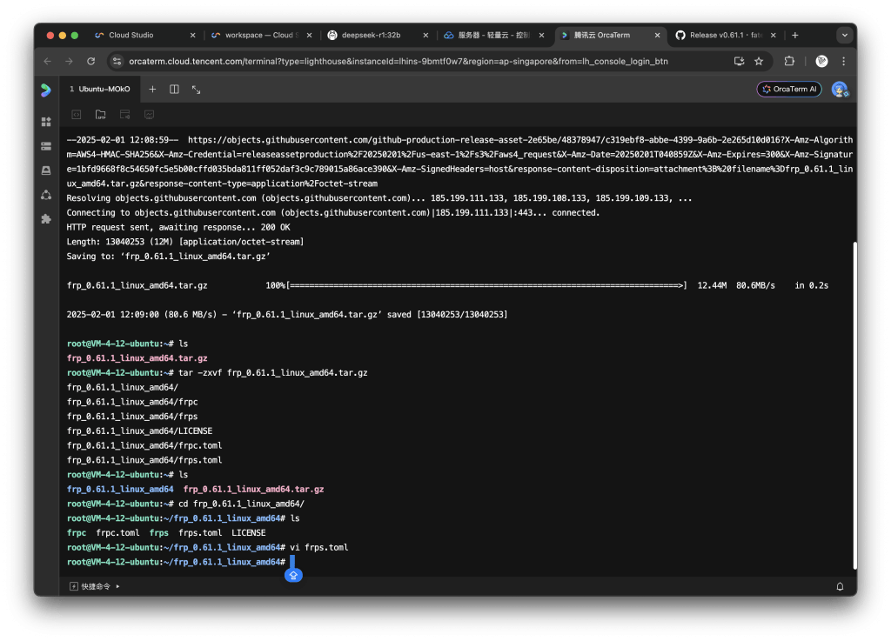Click the OrcaTerm logo in the sidebar
The width and height of the screenshot is (891, 641).
click(x=46, y=90)
